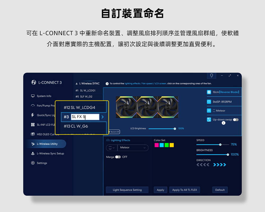
Task: Click the SPEED slider handle
Action: tap(220, 145)
